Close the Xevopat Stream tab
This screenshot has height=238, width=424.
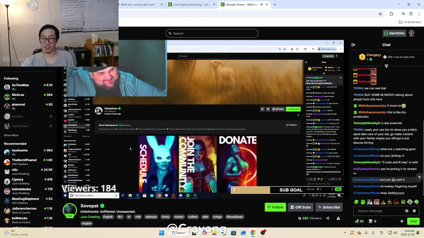click(x=267, y=5)
